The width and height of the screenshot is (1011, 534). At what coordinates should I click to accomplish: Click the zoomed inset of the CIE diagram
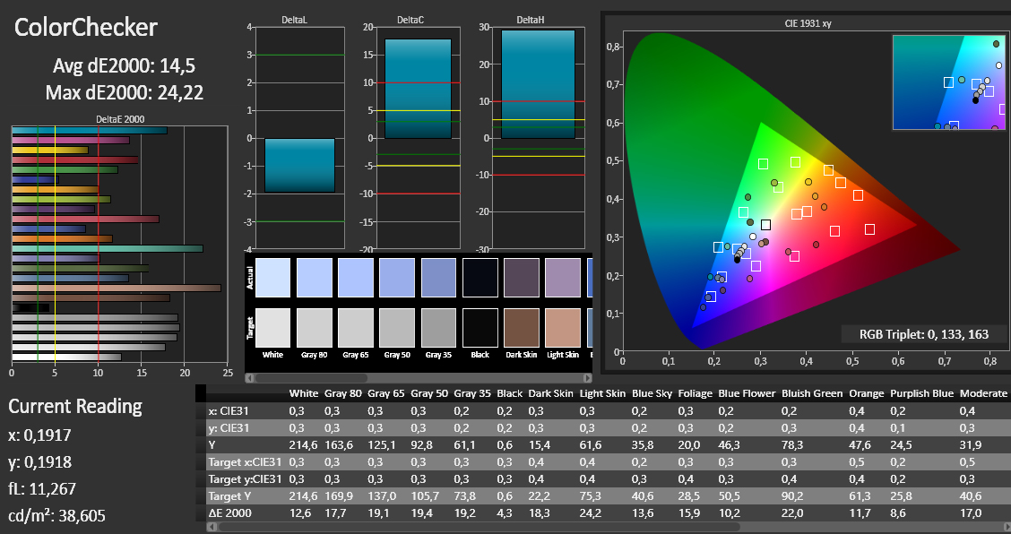tap(949, 82)
